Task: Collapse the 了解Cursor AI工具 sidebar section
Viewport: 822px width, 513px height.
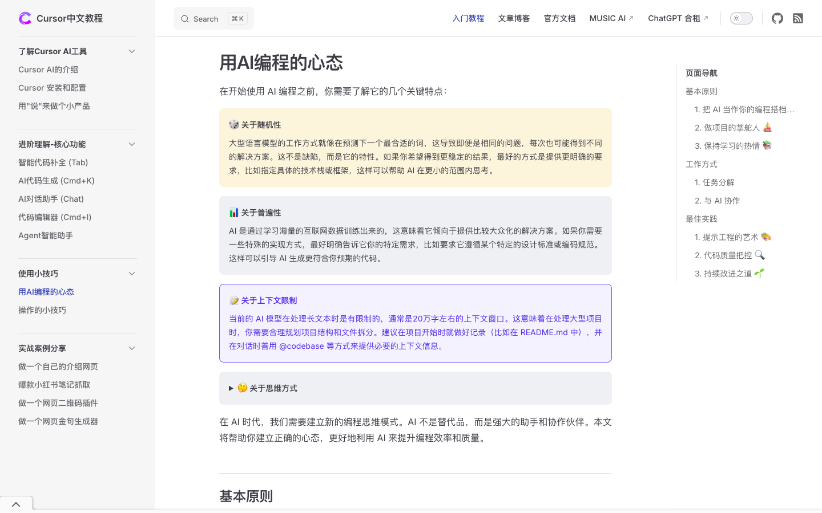Action: (132, 51)
